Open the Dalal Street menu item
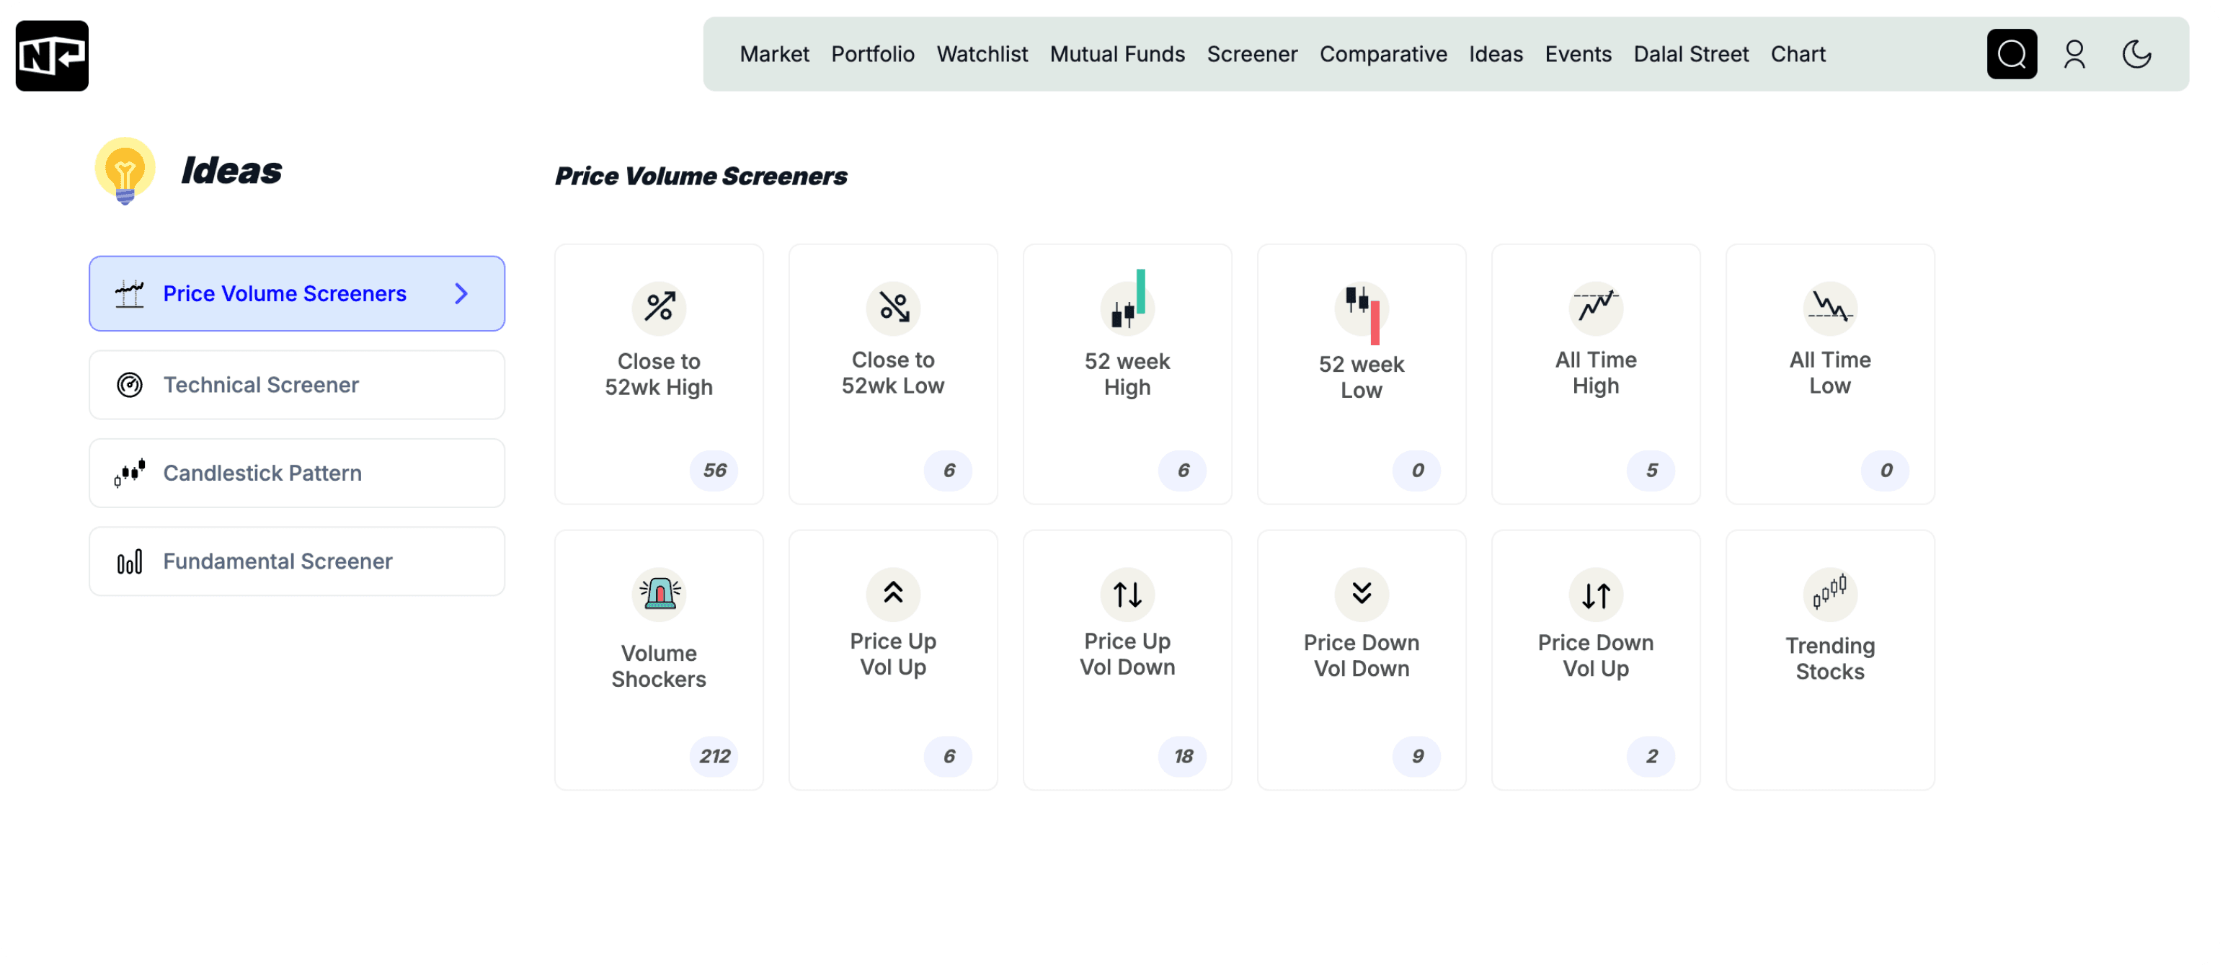Image resolution: width=2220 pixels, height=965 pixels. click(x=1691, y=53)
